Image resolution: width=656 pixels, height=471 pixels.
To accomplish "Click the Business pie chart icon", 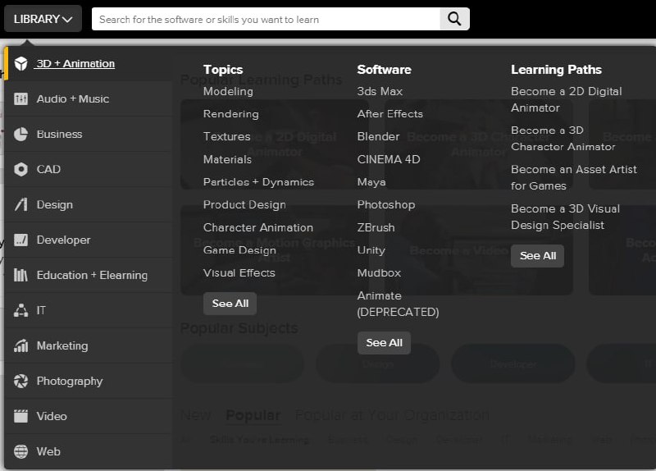I will pyautogui.click(x=20, y=134).
